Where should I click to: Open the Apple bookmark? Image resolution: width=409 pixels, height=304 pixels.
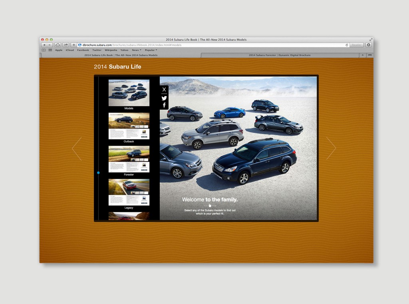[59, 50]
